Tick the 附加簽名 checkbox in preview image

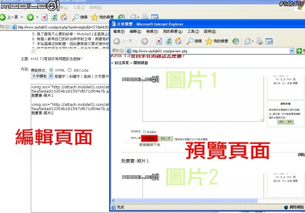[144, 132]
